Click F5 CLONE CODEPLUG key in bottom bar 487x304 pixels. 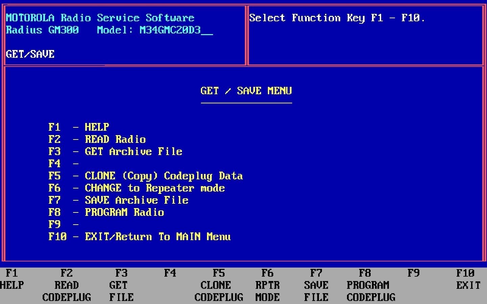219,285
